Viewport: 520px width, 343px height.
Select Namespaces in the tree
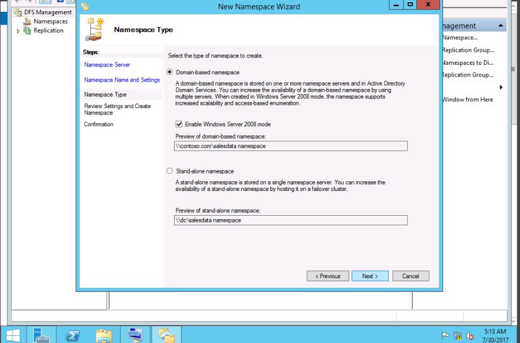click(x=50, y=21)
